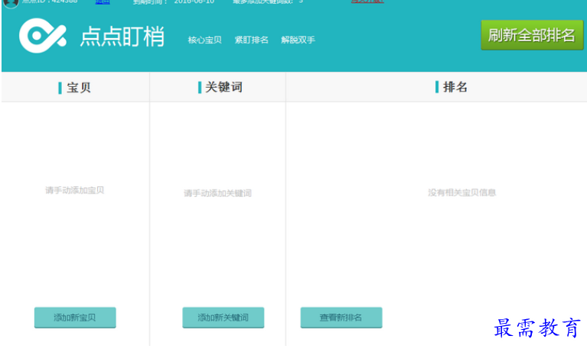Click the green 刷新全部排名 button

point(532,35)
